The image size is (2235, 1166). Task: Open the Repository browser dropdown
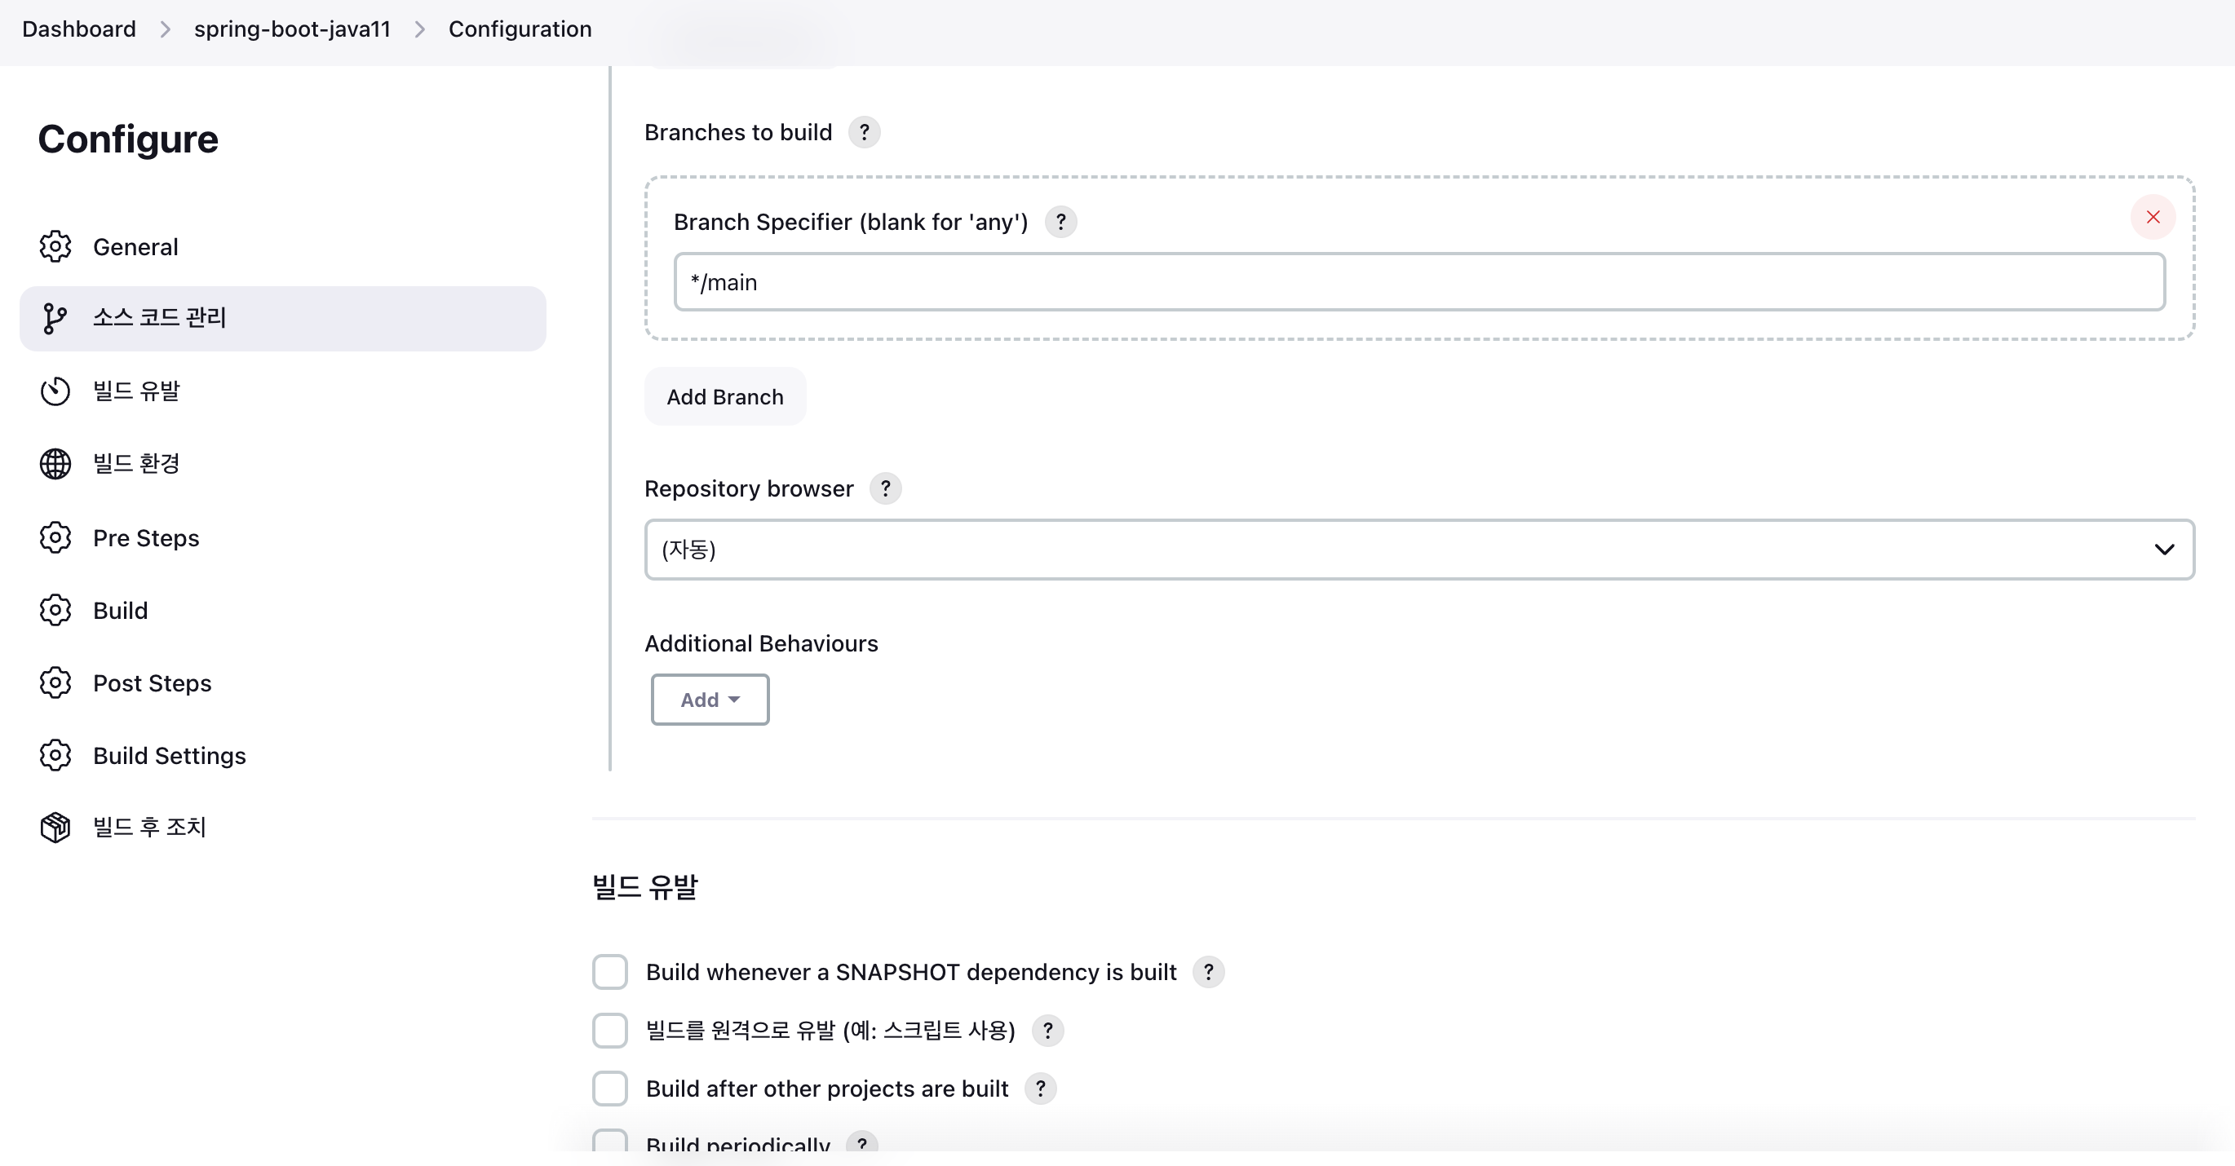tap(1418, 550)
